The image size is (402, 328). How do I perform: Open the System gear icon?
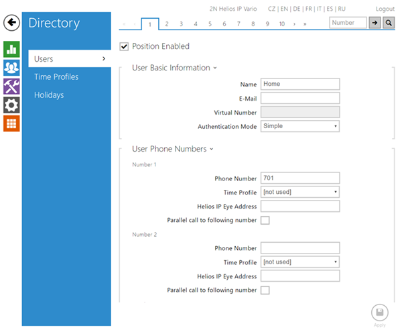(11, 105)
